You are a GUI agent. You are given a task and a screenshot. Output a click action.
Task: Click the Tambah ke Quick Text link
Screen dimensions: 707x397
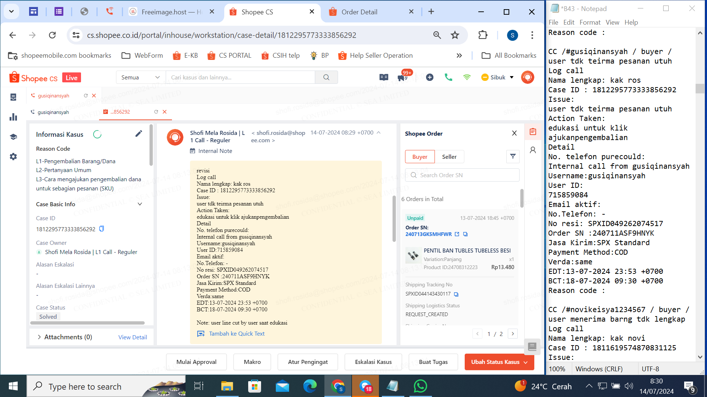(x=236, y=334)
